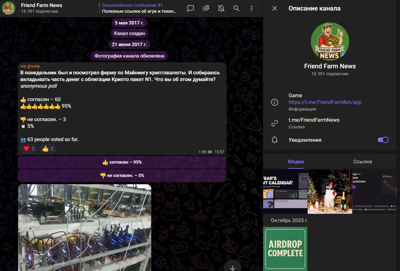This screenshot has width=400, height=271.
Task: Click the large channel avatar in description panel
Action: [330, 41]
